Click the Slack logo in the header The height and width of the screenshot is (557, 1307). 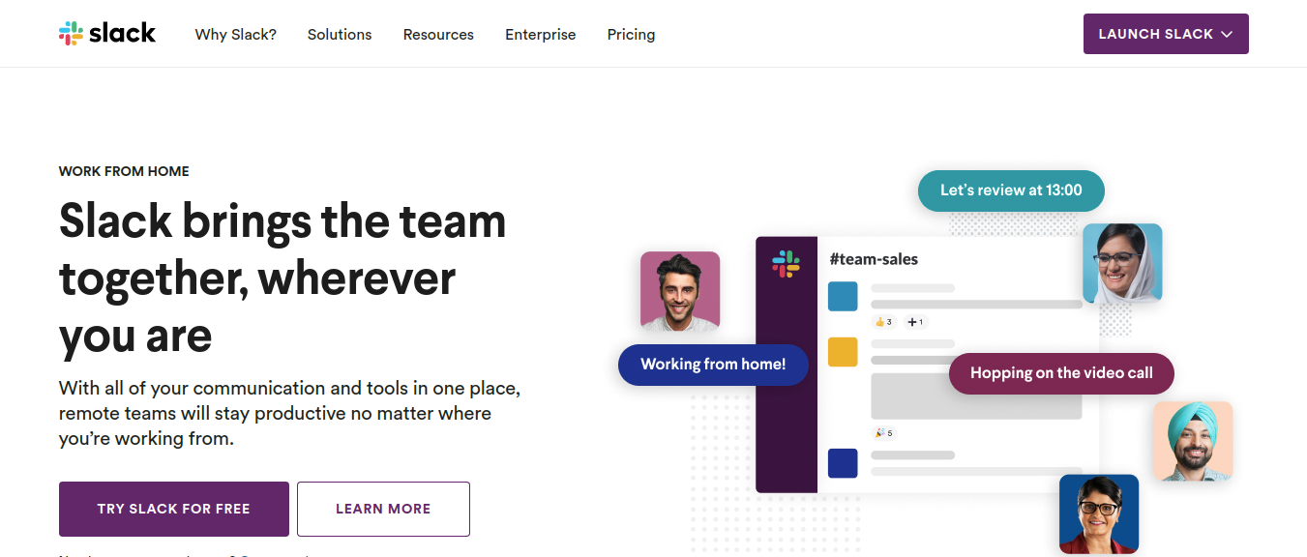[x=107, y=34]
